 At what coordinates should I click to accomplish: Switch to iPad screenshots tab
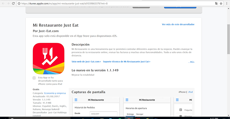tap(191, 92)
